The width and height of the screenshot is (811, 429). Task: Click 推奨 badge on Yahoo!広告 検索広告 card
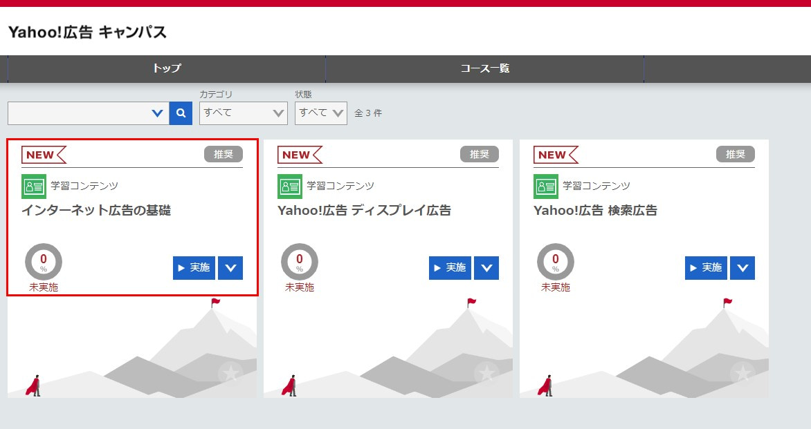(x=735, y=155)
